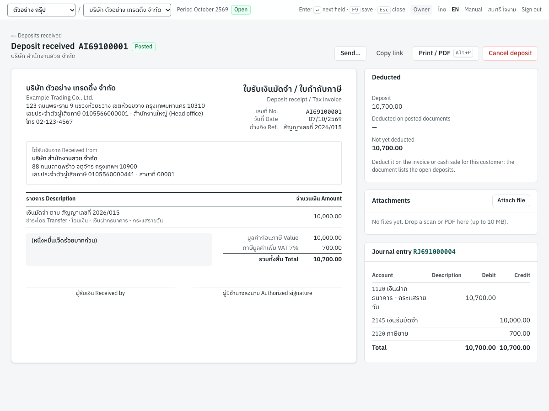The height and width of the screenshot is (411, 549).
Task: Click the Not yet deducted amount 10,700.00
Action: [x=387, y=148]
